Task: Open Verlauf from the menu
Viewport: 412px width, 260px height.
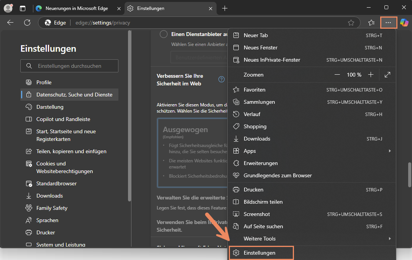Action: click(312, 114)
